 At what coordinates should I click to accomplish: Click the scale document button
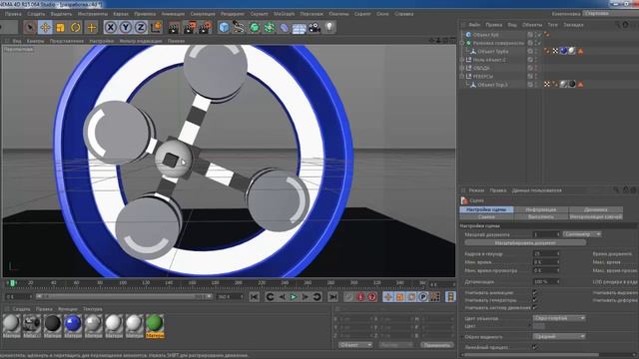pyautogui.click(x=525, y=242)
